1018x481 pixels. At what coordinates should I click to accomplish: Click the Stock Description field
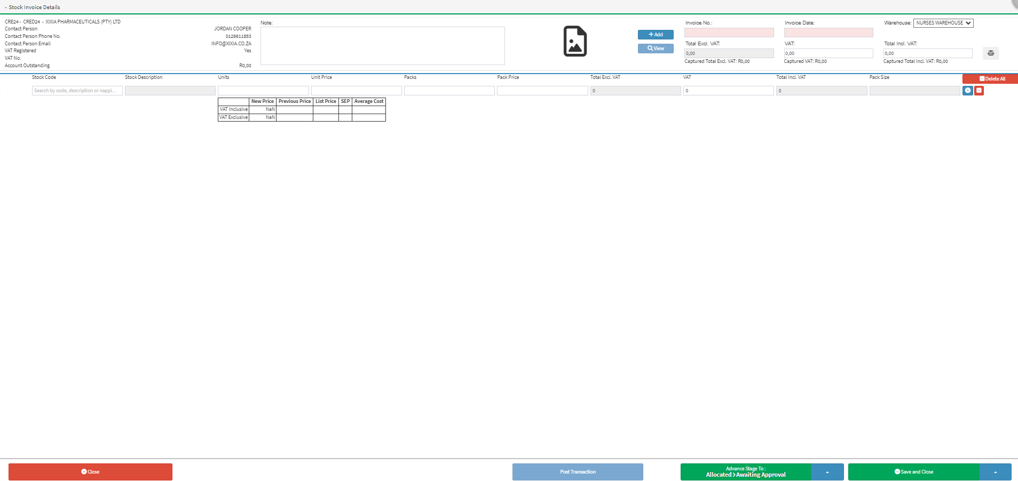[x=170, y=91]
